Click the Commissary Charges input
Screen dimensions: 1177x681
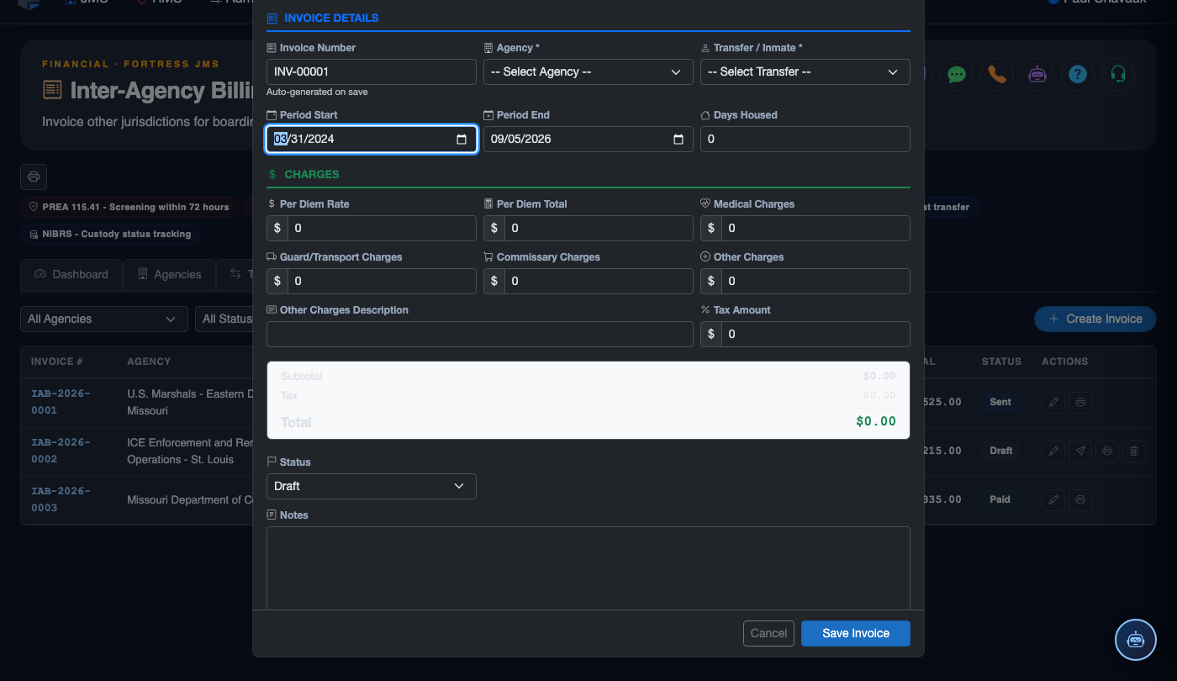[x=599, y=282]
